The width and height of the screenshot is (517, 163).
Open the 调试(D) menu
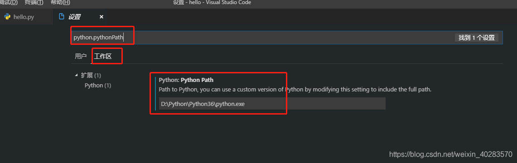[9, 3]
